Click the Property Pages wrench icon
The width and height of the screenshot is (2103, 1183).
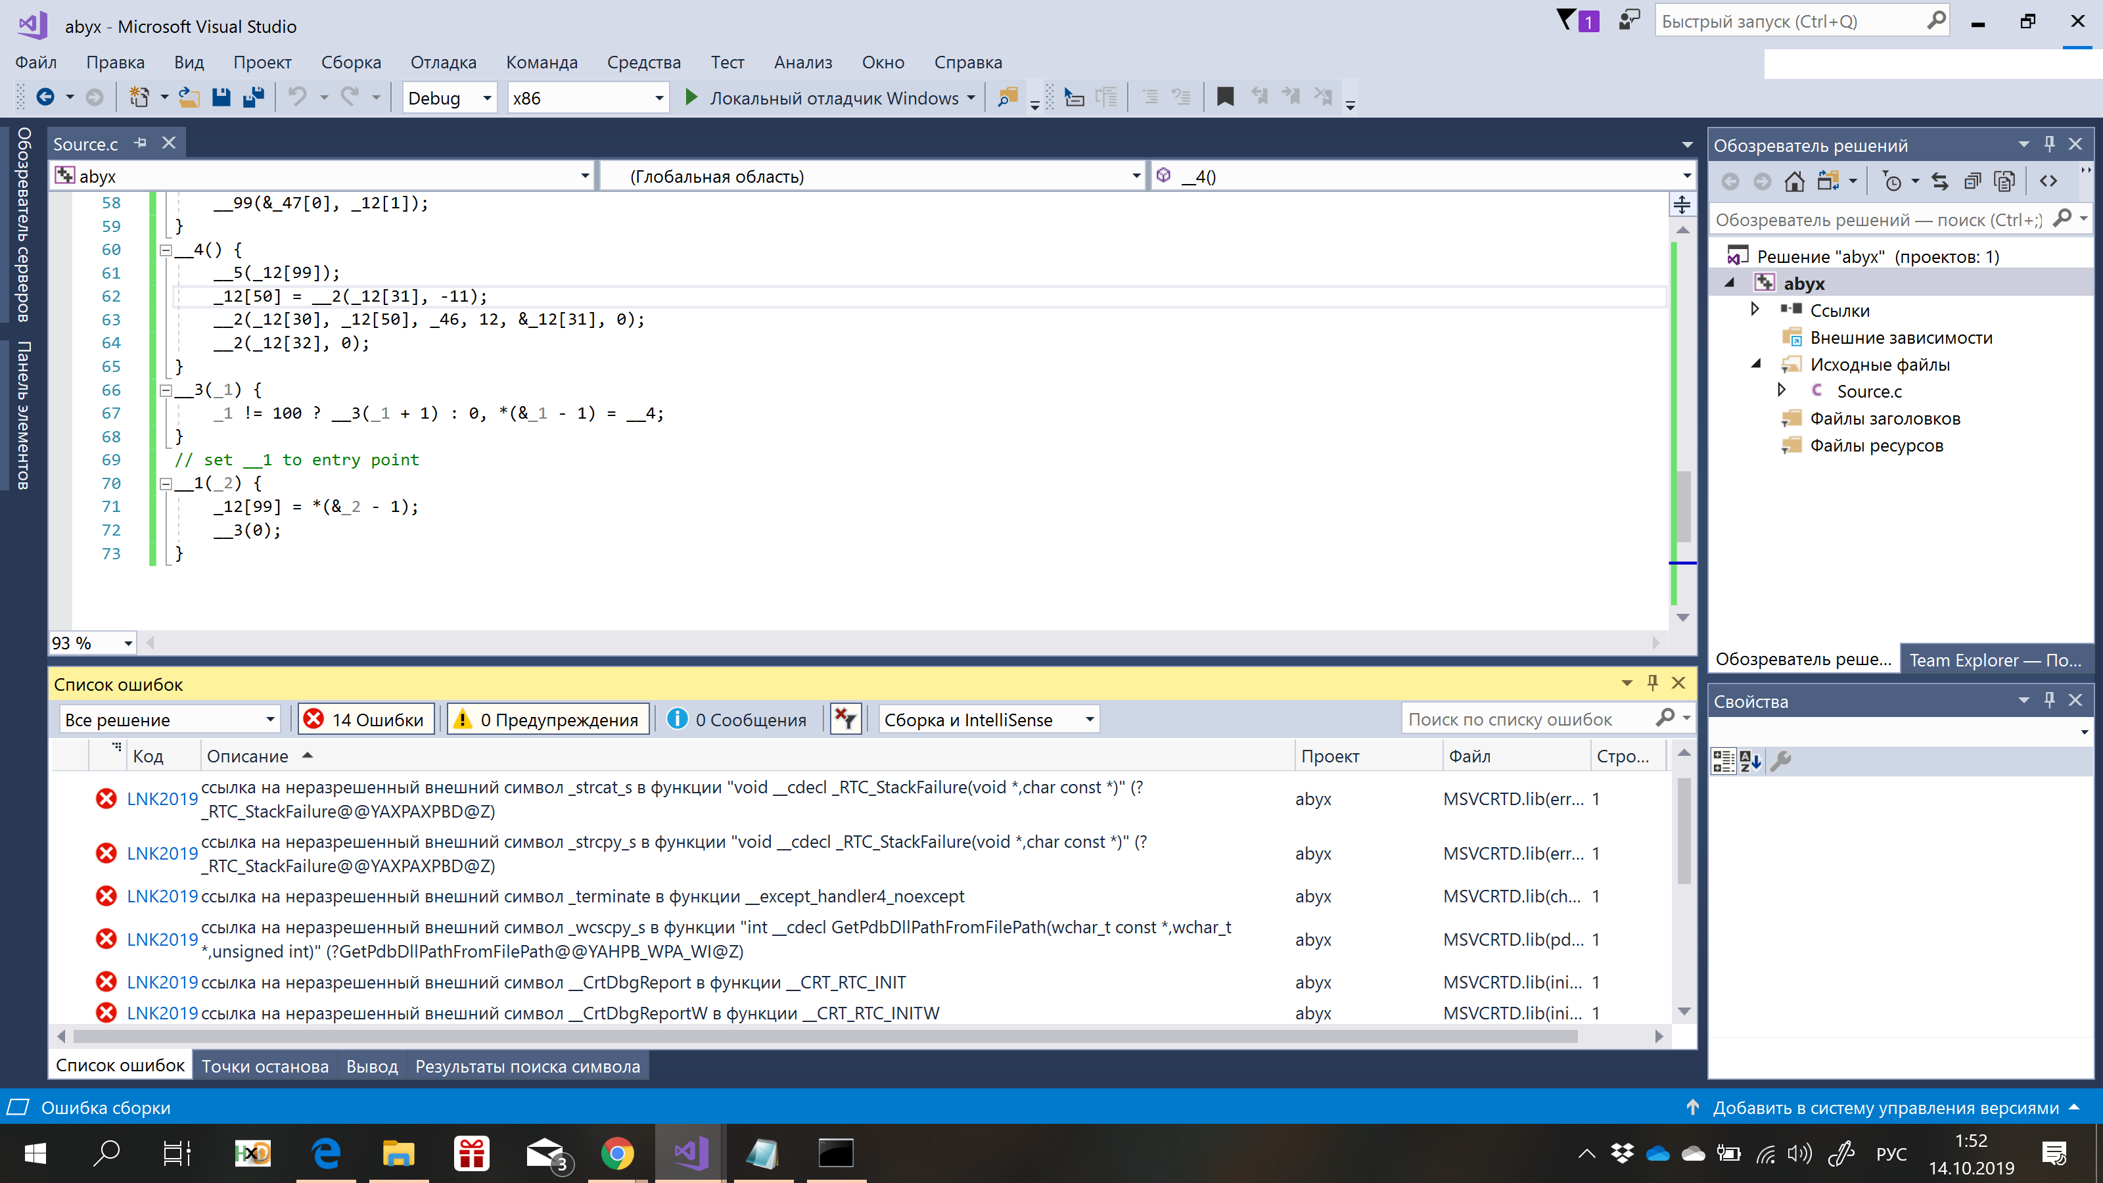[x=1780, y=761]
